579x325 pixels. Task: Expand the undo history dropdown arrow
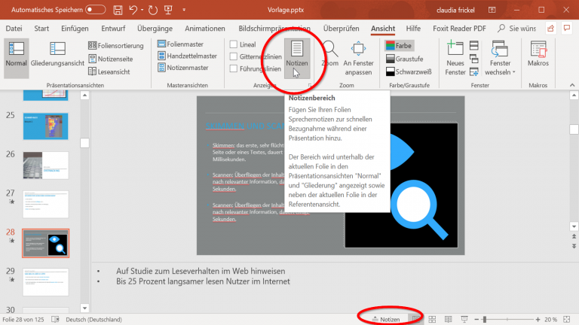coord(144,11)
